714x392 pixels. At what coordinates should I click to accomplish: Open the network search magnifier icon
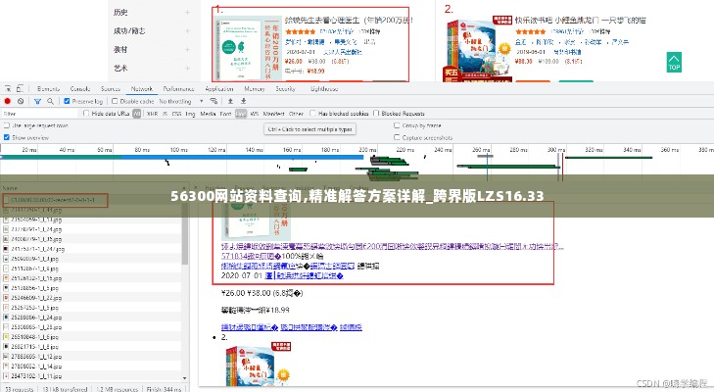click(50, 101)
